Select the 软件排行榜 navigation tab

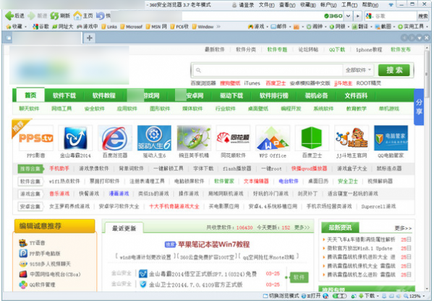274,95
